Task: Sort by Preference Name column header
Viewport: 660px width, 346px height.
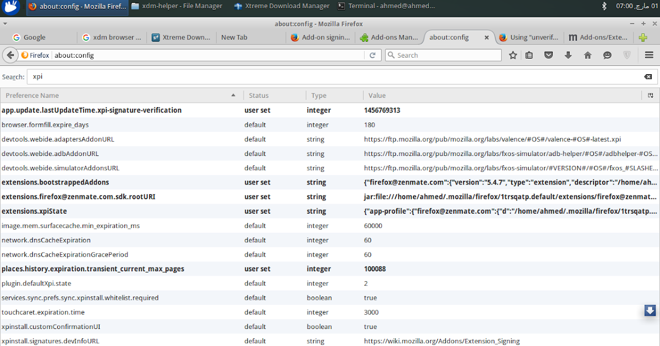Action: (x=122, y=96)
